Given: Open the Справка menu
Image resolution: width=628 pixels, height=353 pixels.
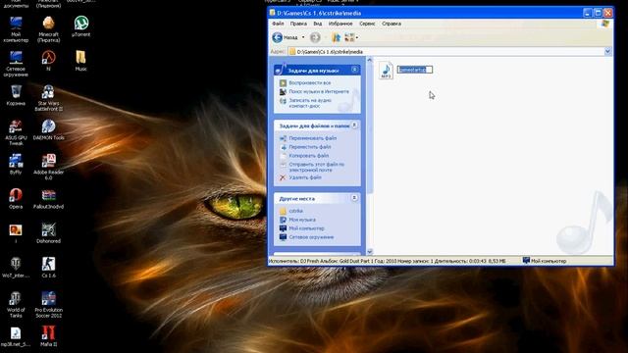Looking at the screenshot, I should [392, 24].
